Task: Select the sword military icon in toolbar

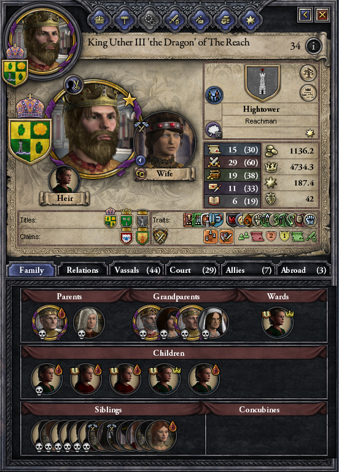Action: (175, 20)
